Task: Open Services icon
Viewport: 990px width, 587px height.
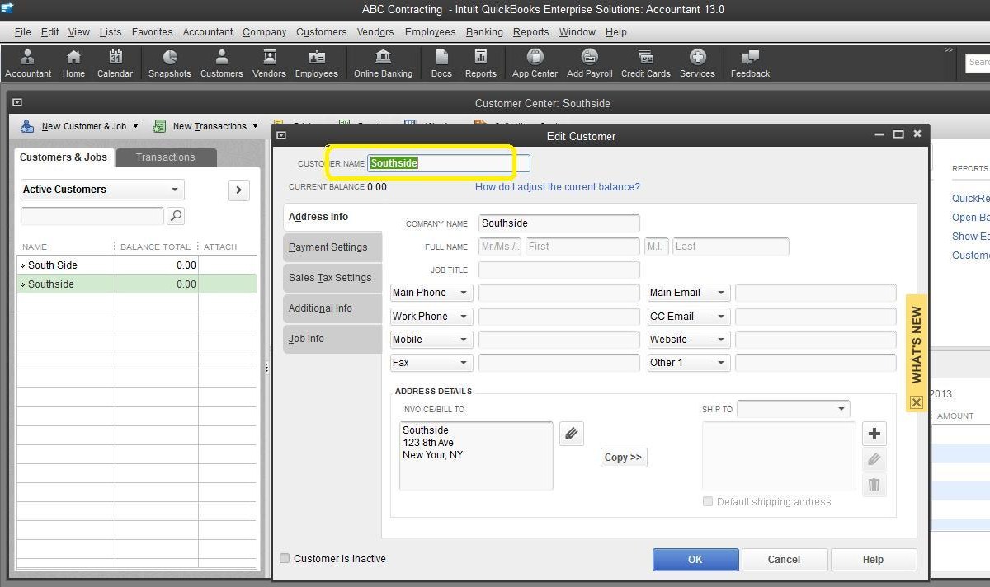Action: coord(697,63)
